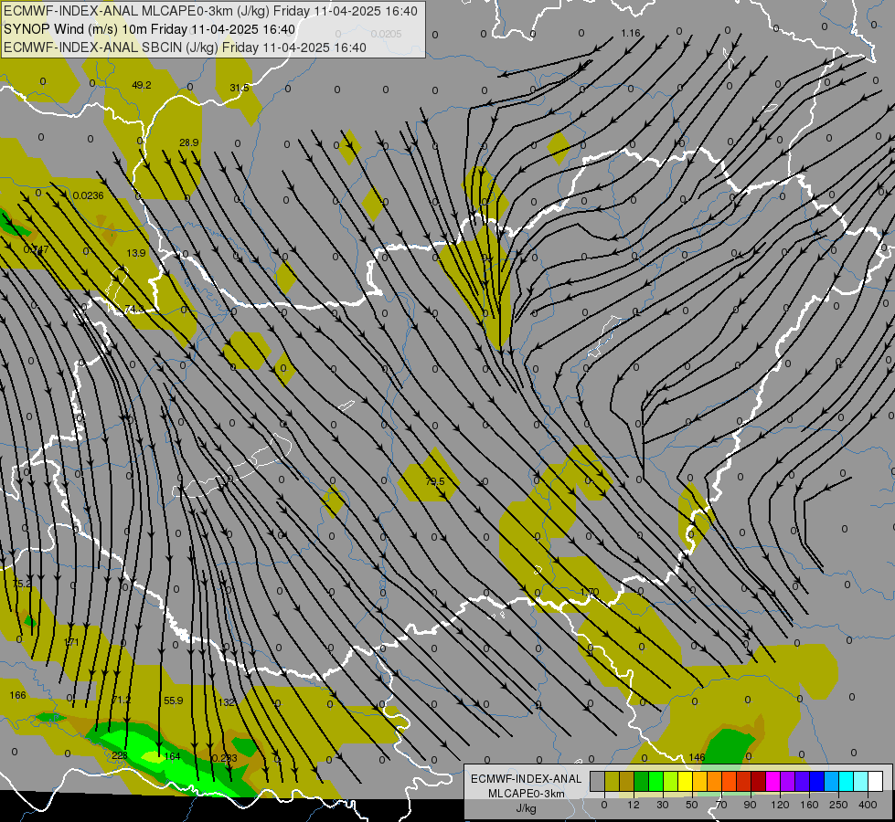Click the 49.2 value on the map
895x822 pixels.
click(x=142, y=85)
